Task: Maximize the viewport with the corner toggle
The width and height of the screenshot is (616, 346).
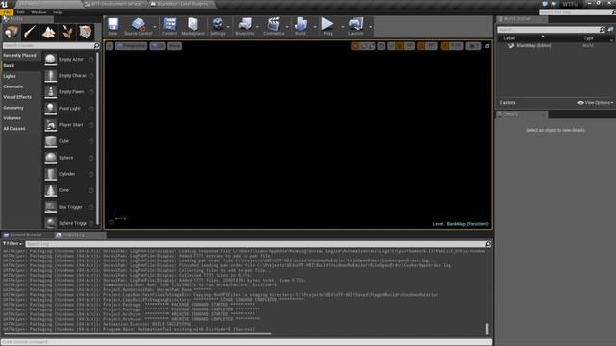Action: click(x=487, y=46)
